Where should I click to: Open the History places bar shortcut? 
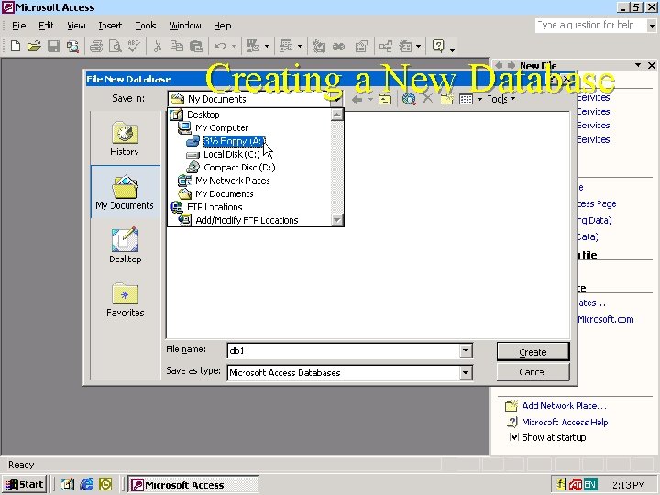[125, 139]
